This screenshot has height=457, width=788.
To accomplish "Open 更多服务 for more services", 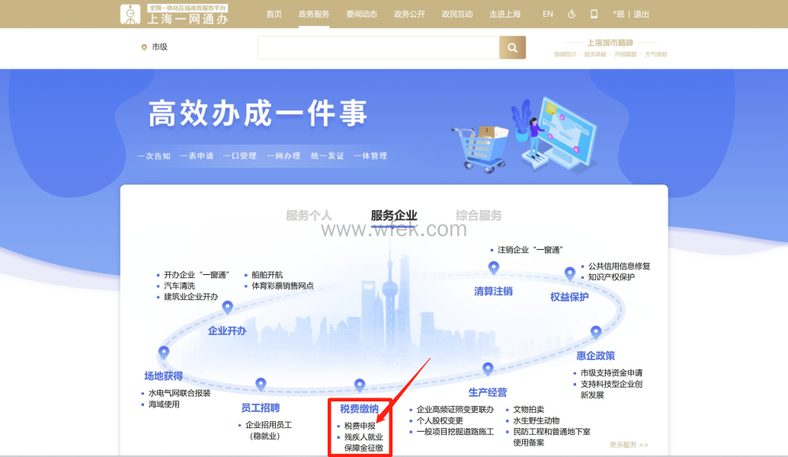I will 629,445.
